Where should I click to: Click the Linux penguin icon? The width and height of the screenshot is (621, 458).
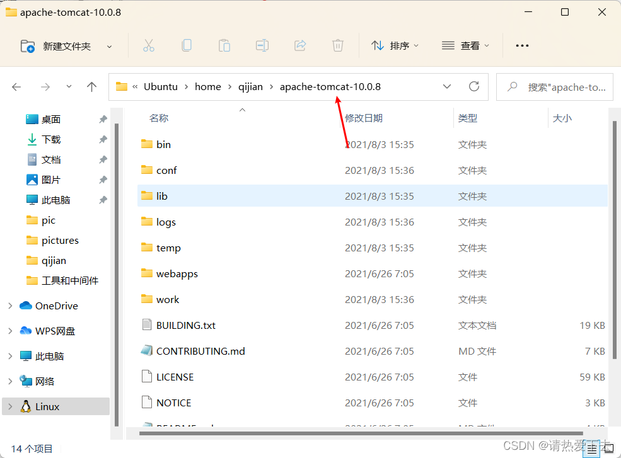26,406
